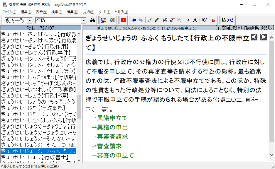Click the small A font-size icon
The height and width of the screenshot is (169, 275).
coord(188,20)
